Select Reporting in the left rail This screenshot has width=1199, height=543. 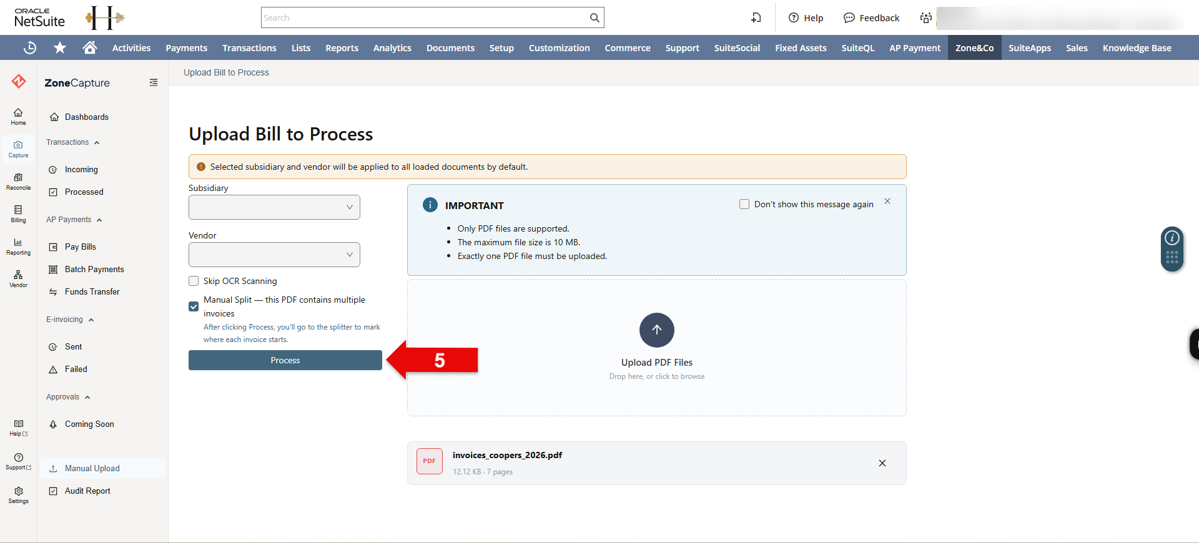(18, 246)
